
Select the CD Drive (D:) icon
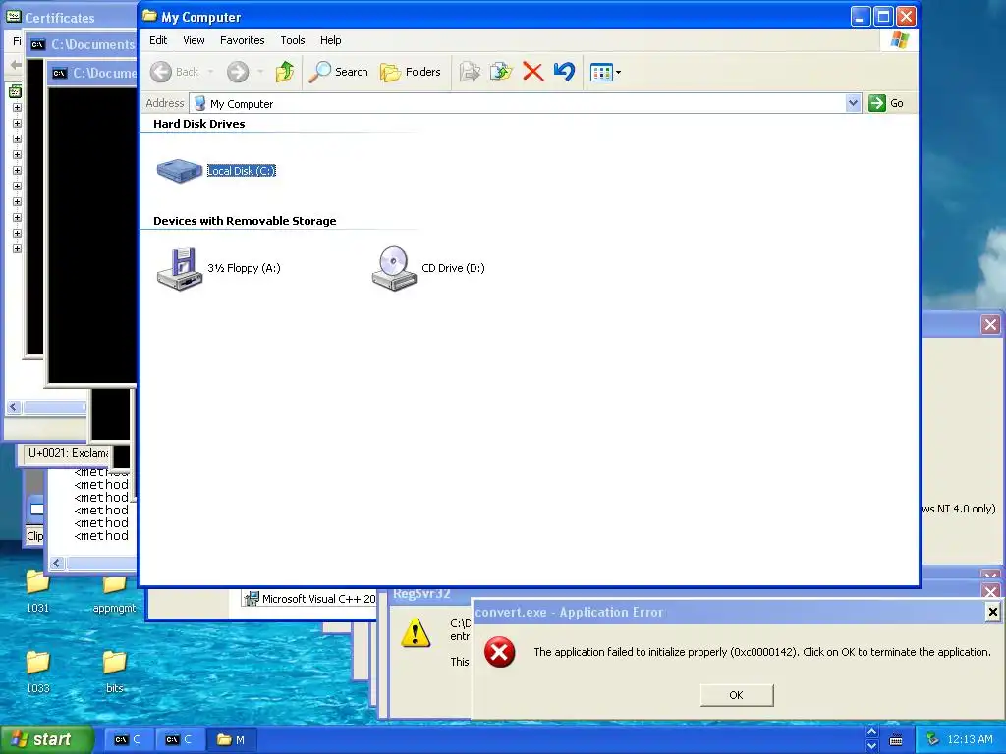394,269
